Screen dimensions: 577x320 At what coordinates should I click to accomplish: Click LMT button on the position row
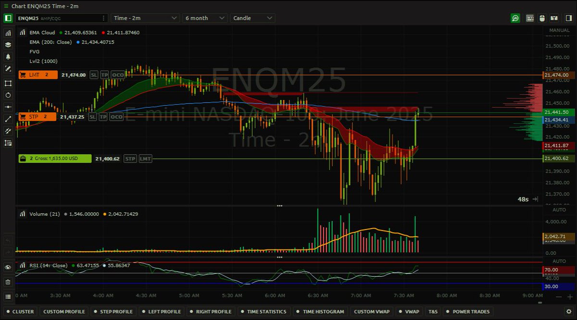[145, 159]
